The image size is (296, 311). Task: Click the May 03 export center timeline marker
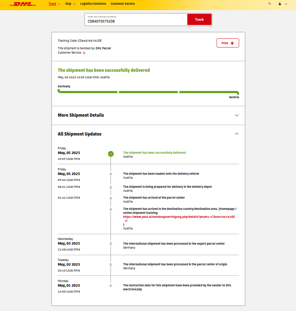point(111,244)
